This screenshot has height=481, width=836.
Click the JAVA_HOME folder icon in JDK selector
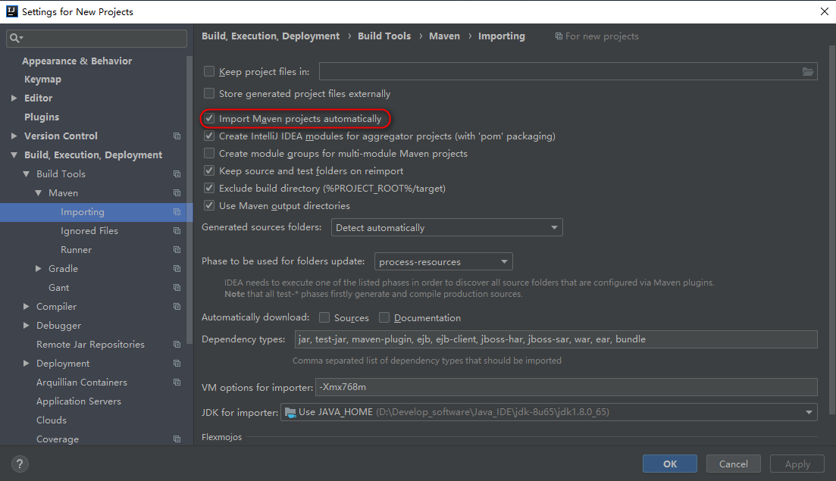click(290, 412)
